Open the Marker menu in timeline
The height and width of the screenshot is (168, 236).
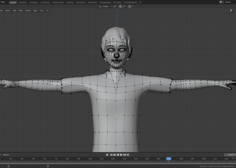(6, 155)
